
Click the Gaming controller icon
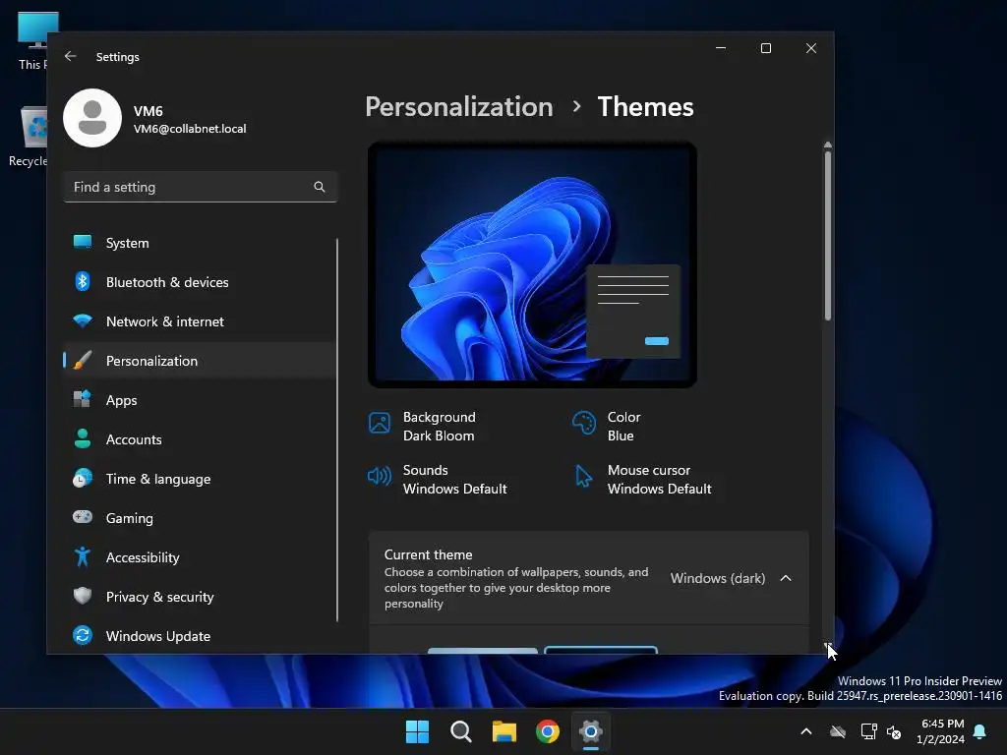83,517
